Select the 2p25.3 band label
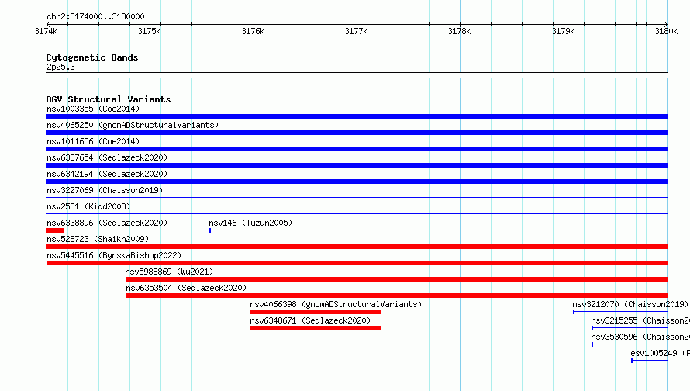The height and width of the screenshot is (391, 690). 60,67
